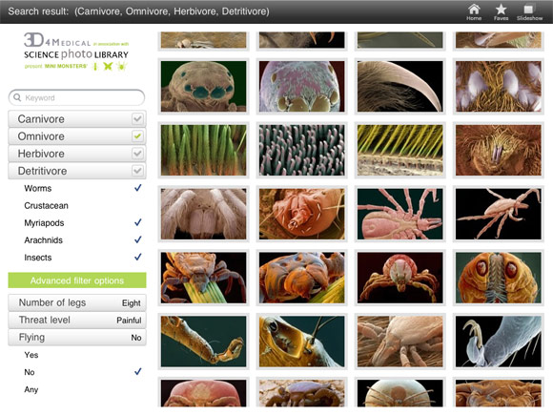Screen dimensions: 553x415
Task: Uncheck the green Omnivore checkbox
Action: [137, 136]
